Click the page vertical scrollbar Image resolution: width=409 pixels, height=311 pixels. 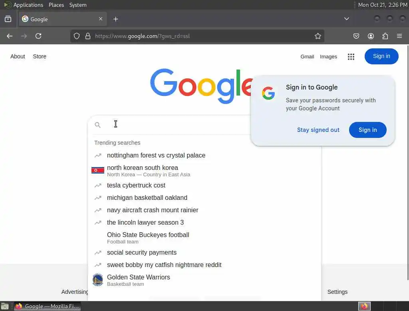coord(407,162)
